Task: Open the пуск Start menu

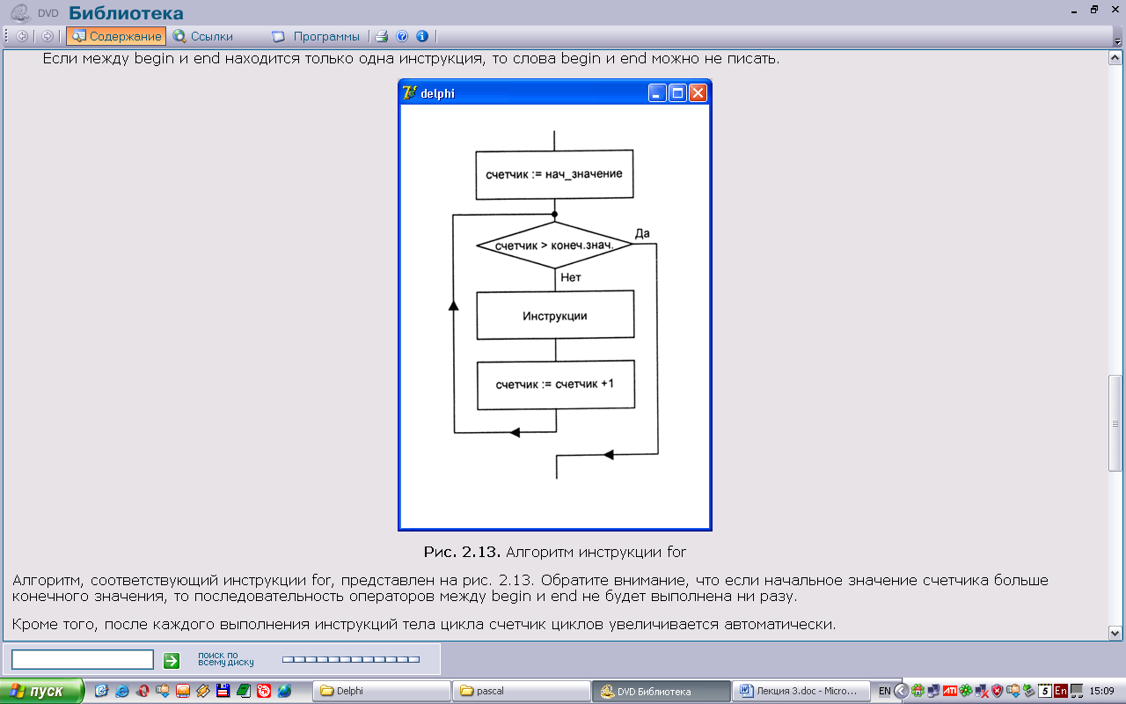Action: pyautogui.click(x=41, y=691)
